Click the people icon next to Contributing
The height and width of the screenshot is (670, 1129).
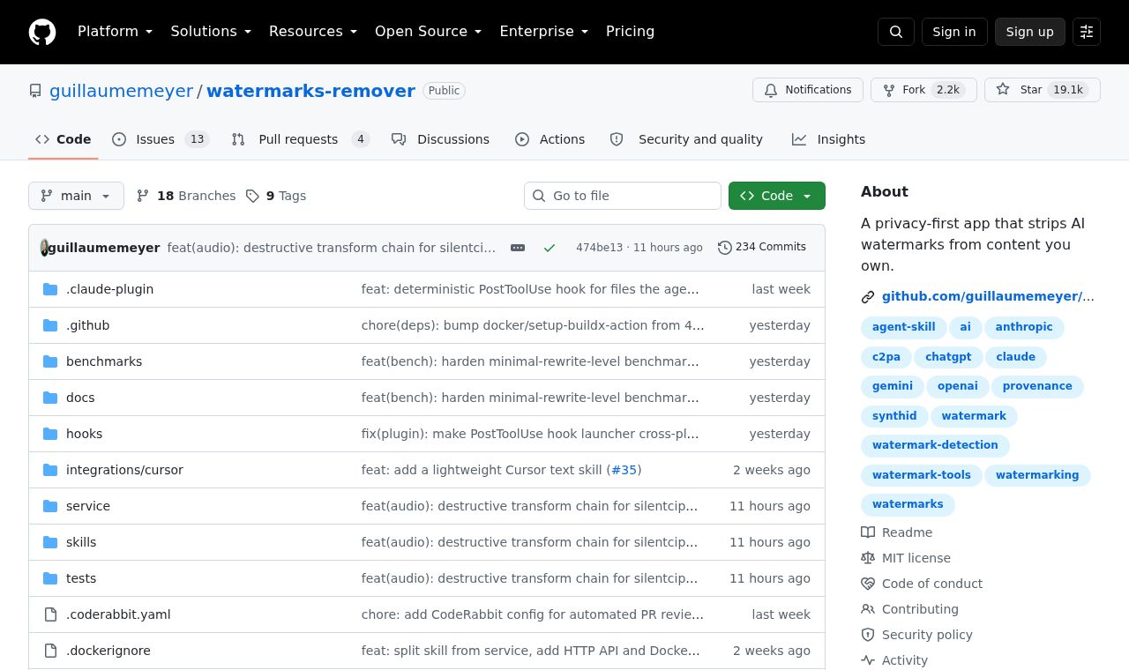[868, 609]
